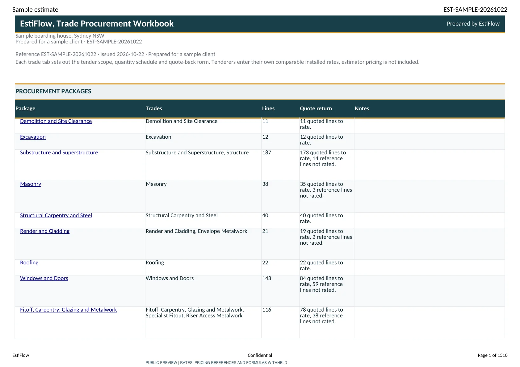
Task: Click the Roofing trades cell
Action: [203, 267]
